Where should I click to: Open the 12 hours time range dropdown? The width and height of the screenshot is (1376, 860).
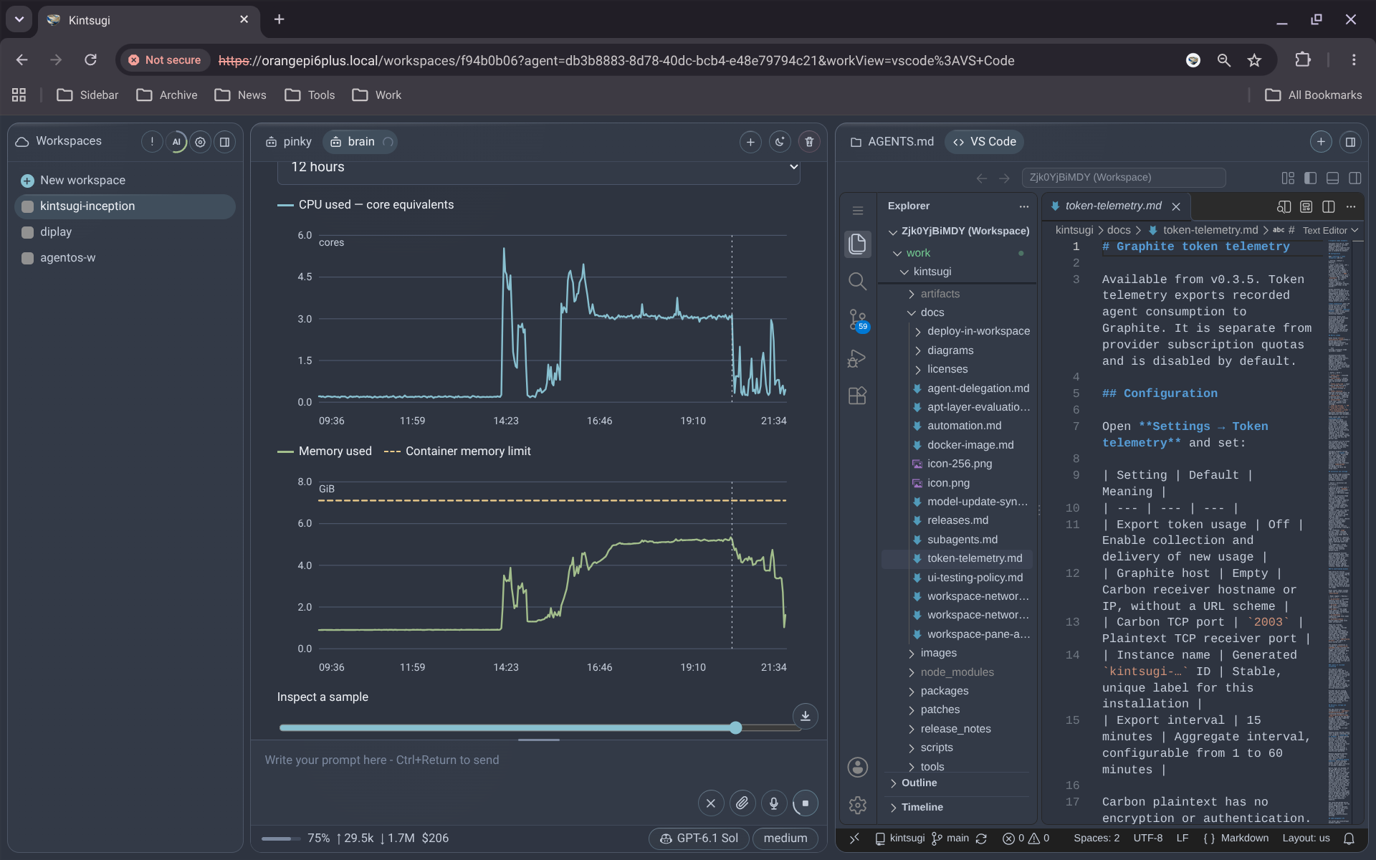[538, 168]
